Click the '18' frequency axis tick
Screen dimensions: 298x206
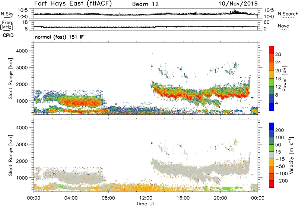[x=25, y=22]
